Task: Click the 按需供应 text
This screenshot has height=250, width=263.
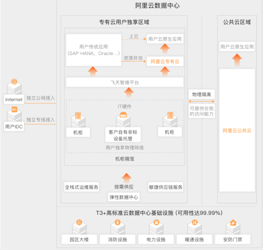Action: (124, 187)
